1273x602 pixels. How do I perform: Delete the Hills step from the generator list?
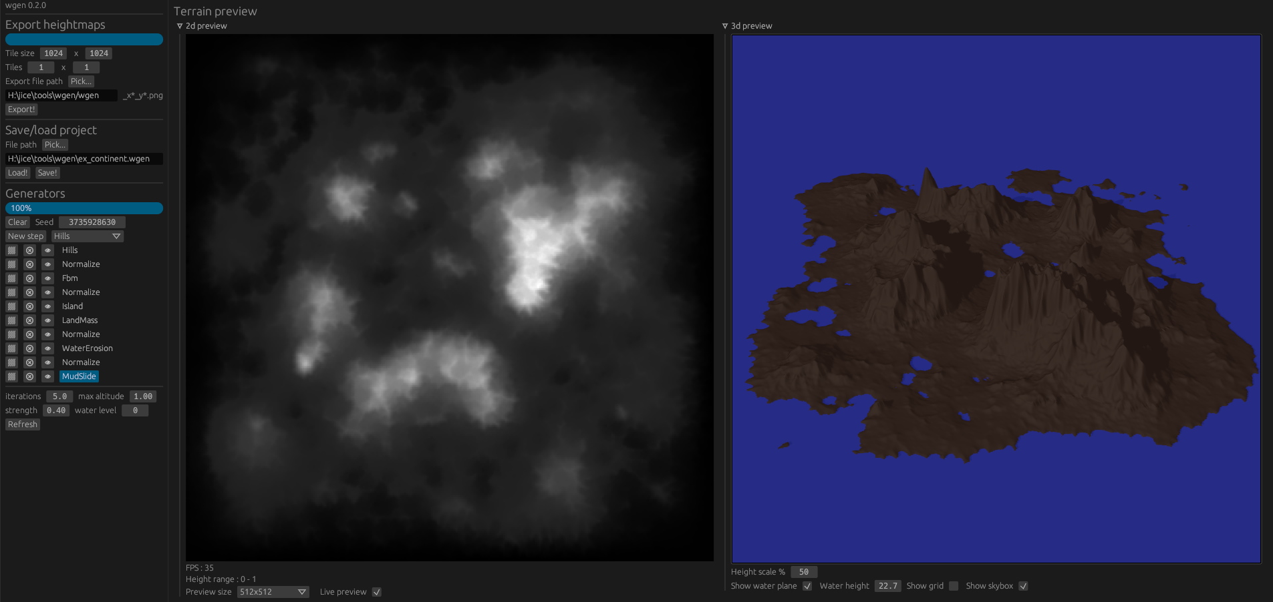29,250
